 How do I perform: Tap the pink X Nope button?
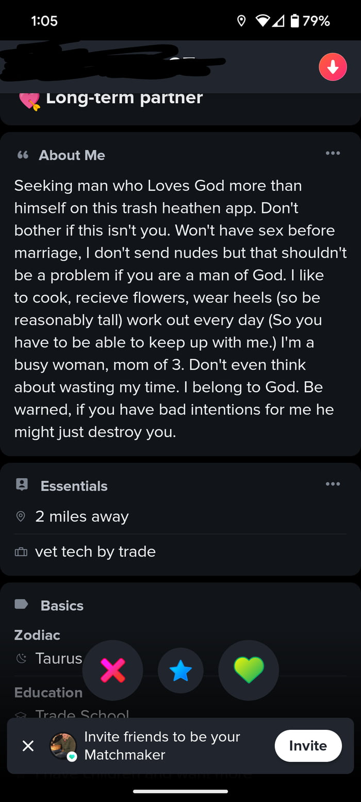(x=112, y=670)
